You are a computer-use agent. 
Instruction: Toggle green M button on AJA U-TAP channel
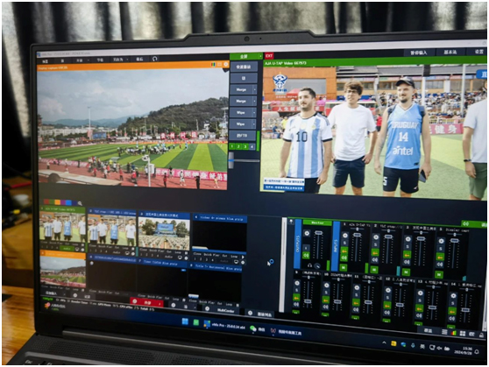coord(344,267)
